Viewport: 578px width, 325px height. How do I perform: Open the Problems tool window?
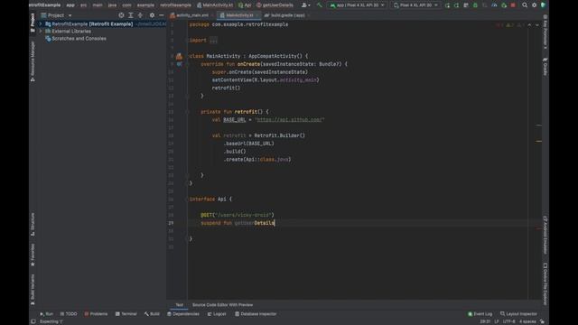(x=96, y=314)
